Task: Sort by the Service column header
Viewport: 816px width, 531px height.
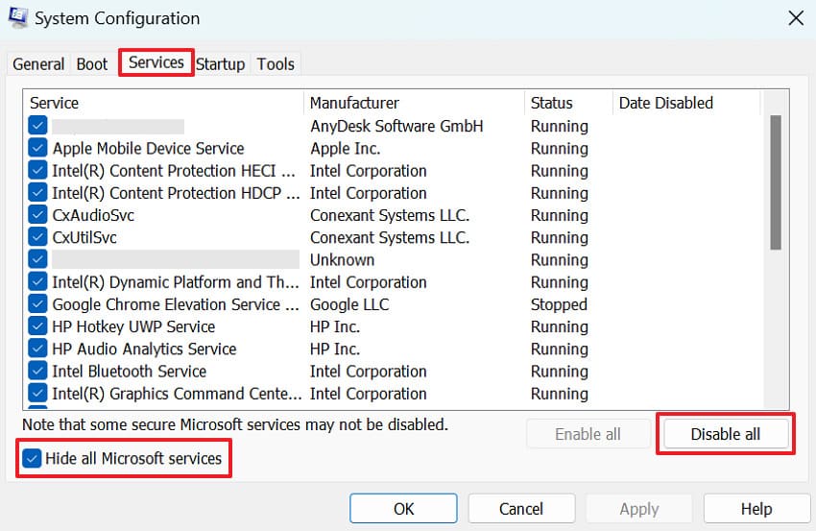Action: pyautogui.click(x=161, y=103)
